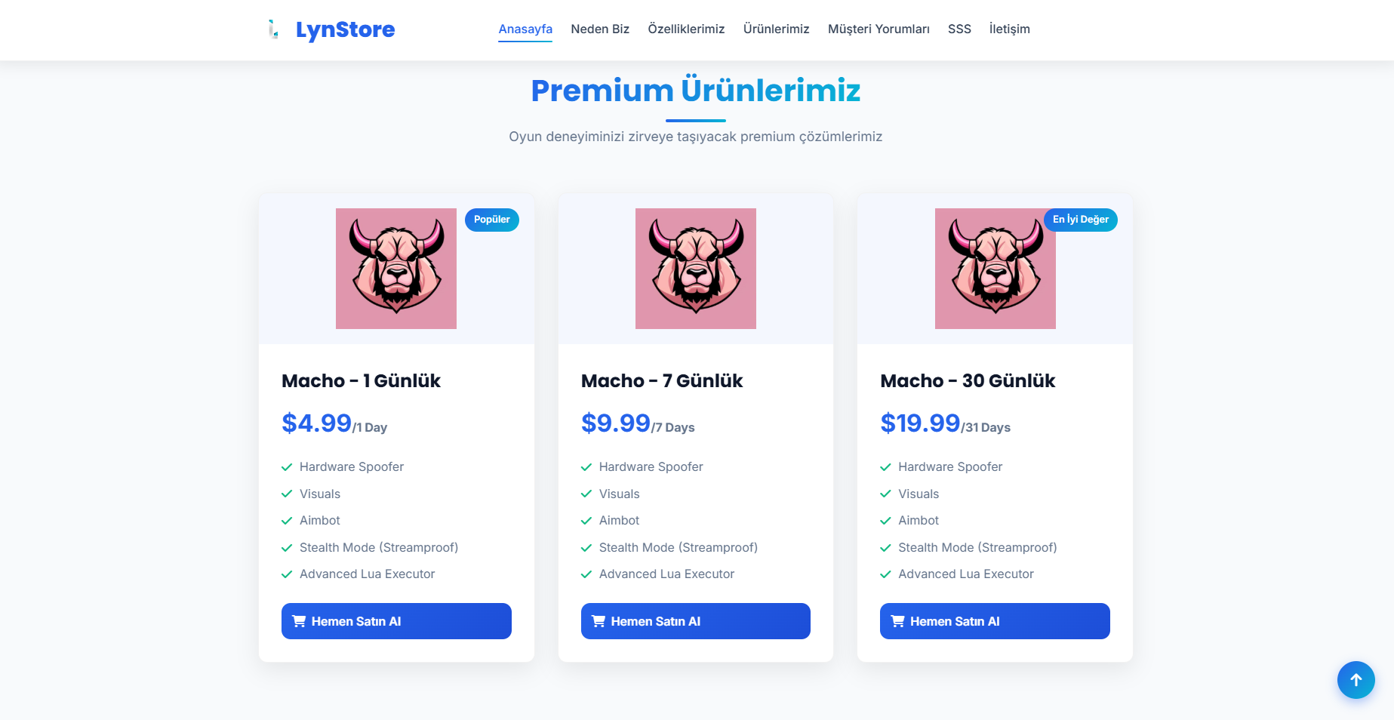Buy Macho 1 Günlük with Hemen Satın Al
The height and width of the screenshot is (720, 1394).
[396, 621]
